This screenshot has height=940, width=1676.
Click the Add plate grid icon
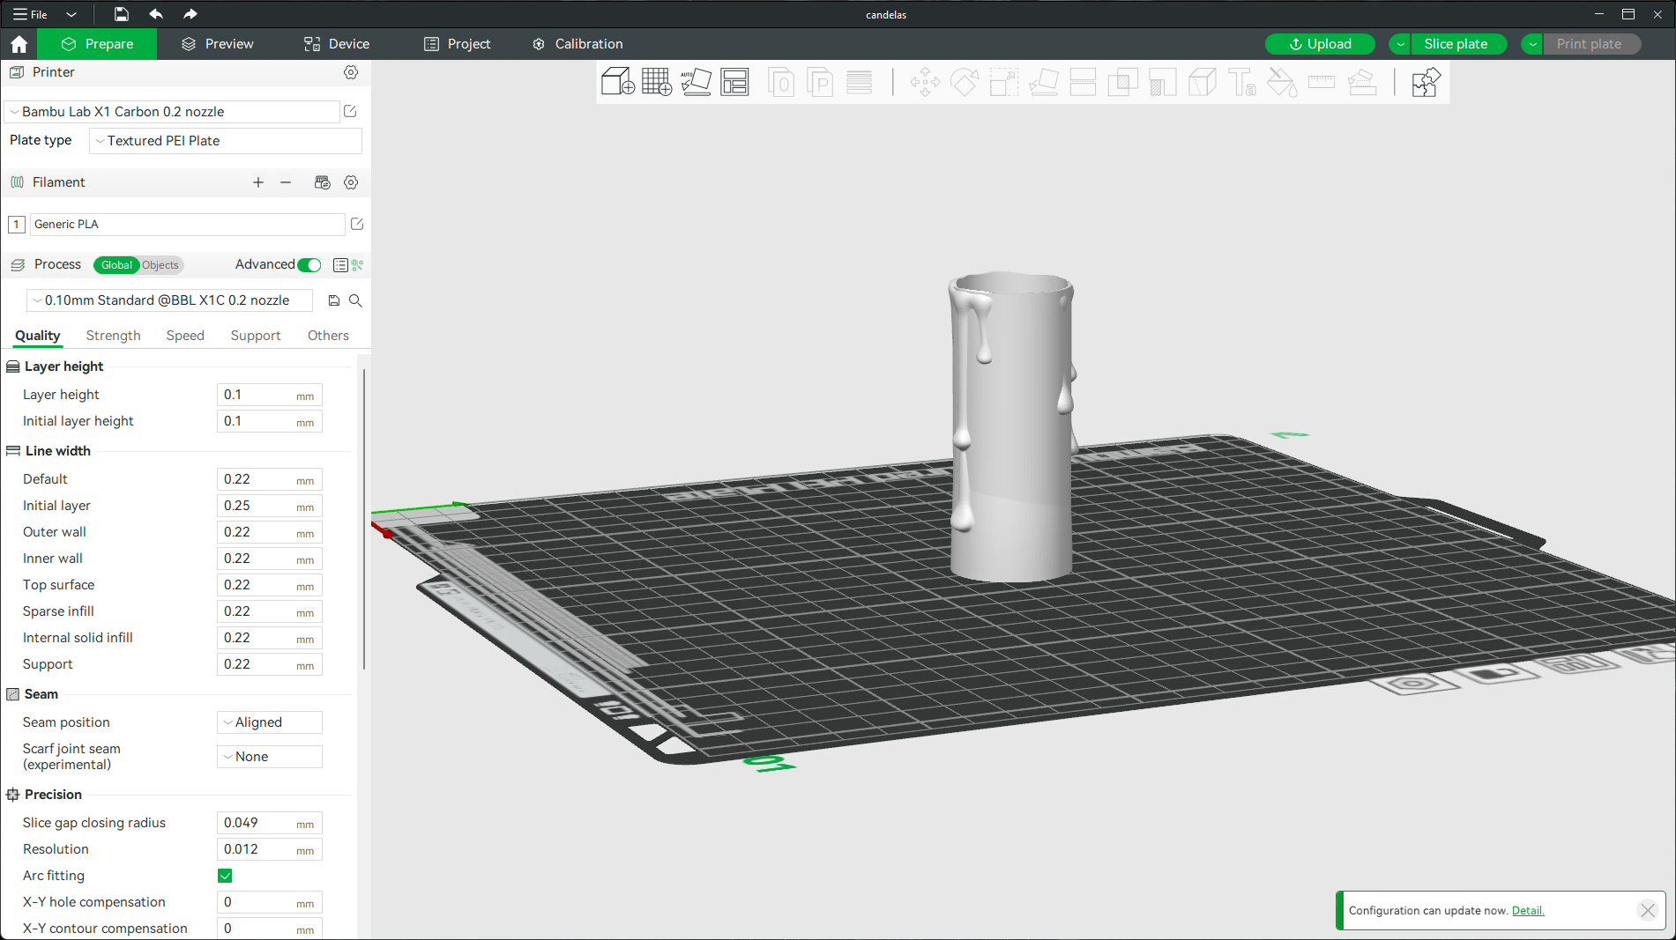point(656,82)
